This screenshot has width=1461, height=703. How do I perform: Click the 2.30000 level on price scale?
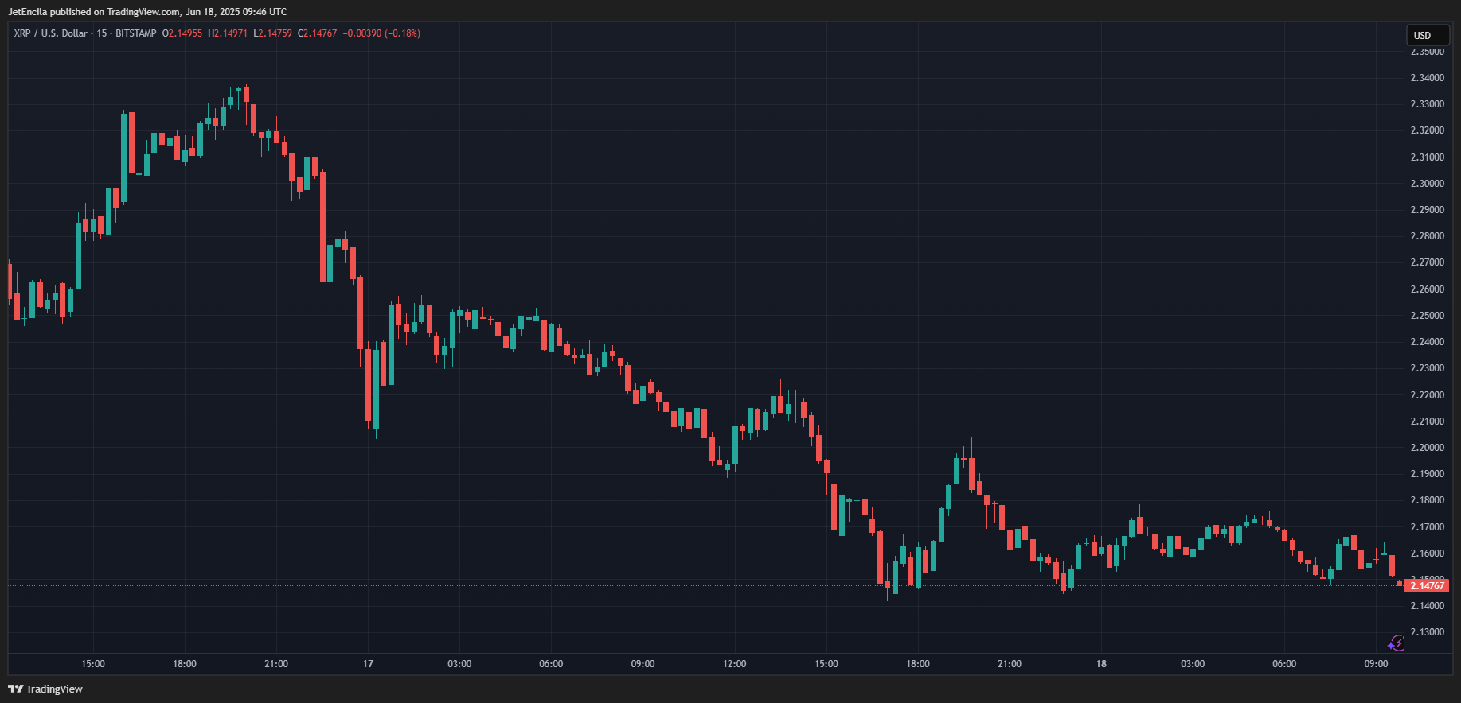[1427, 184]
